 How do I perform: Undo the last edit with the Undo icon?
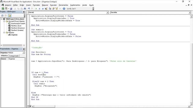click(29, 9)
